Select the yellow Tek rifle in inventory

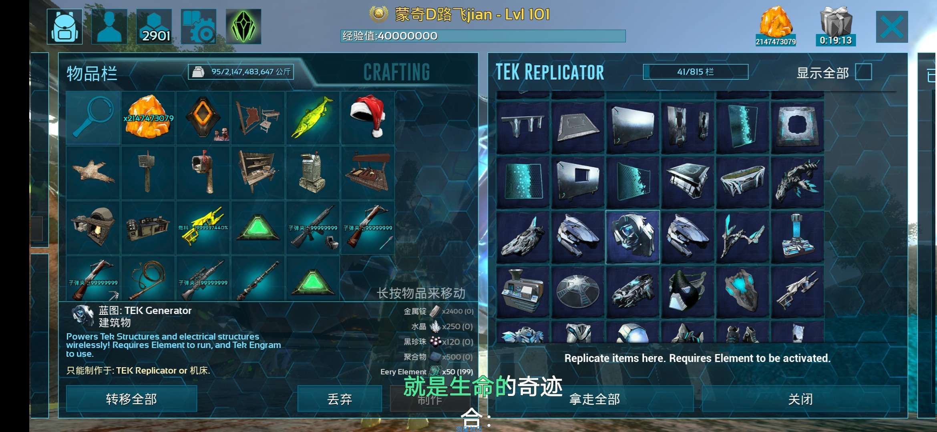click(x=203, y=228)
